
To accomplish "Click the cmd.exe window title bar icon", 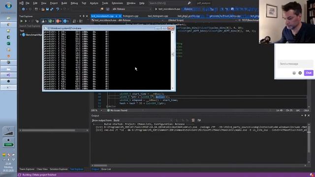I will [x=45, y=29].
